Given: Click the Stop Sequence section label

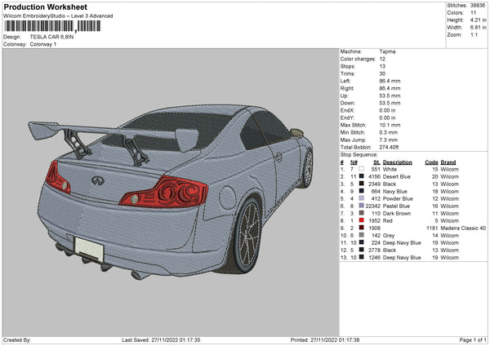Looking at the screenshot, I should coord(359,153).
